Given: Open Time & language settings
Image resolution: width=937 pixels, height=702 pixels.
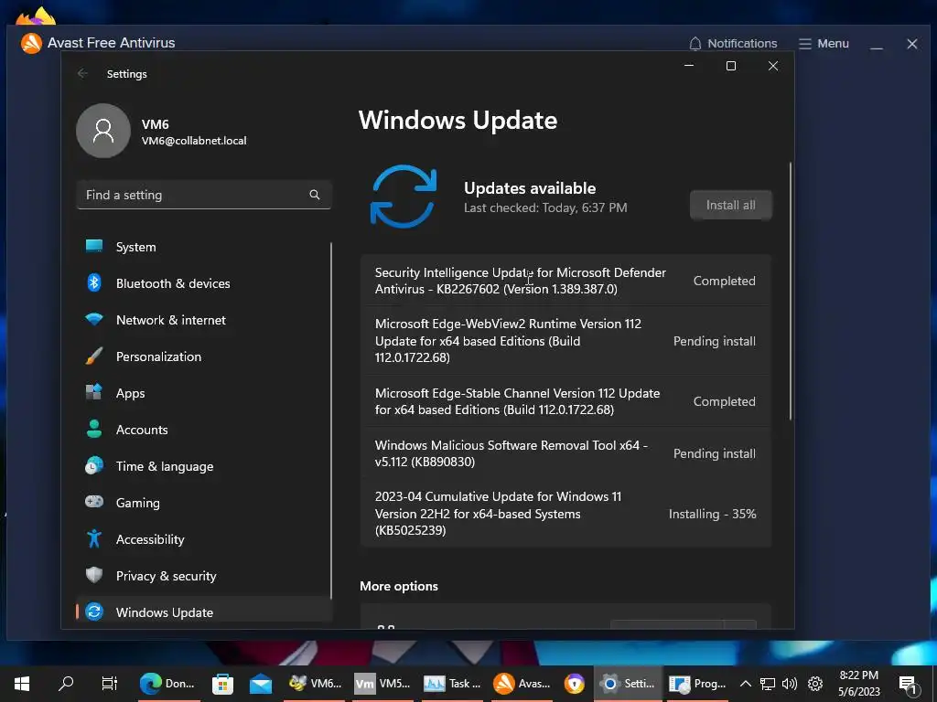Looking at the screenshot, I should pos(203,466).
